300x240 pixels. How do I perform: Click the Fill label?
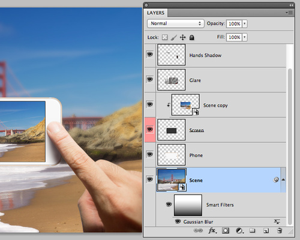[x=221, y=37]
